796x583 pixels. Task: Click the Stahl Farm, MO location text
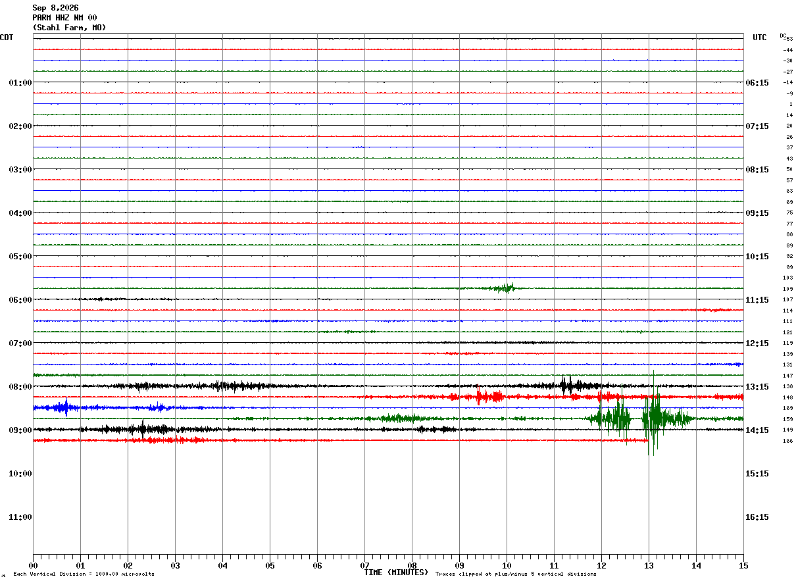pyautogui.click(x=69, y=28)
